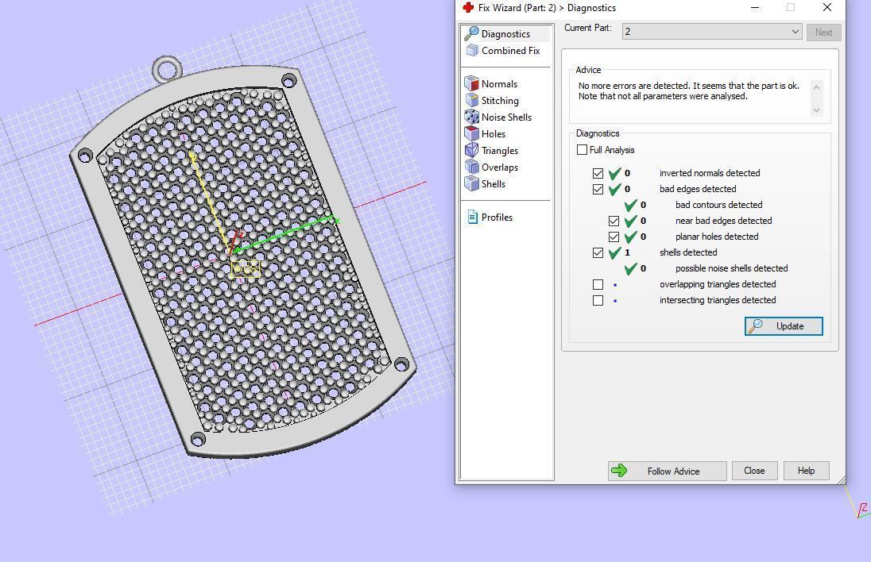The width and height of the screenshot is (871, 562).
Task: Click the Triangles icon
Action: [x=471, y=150]
